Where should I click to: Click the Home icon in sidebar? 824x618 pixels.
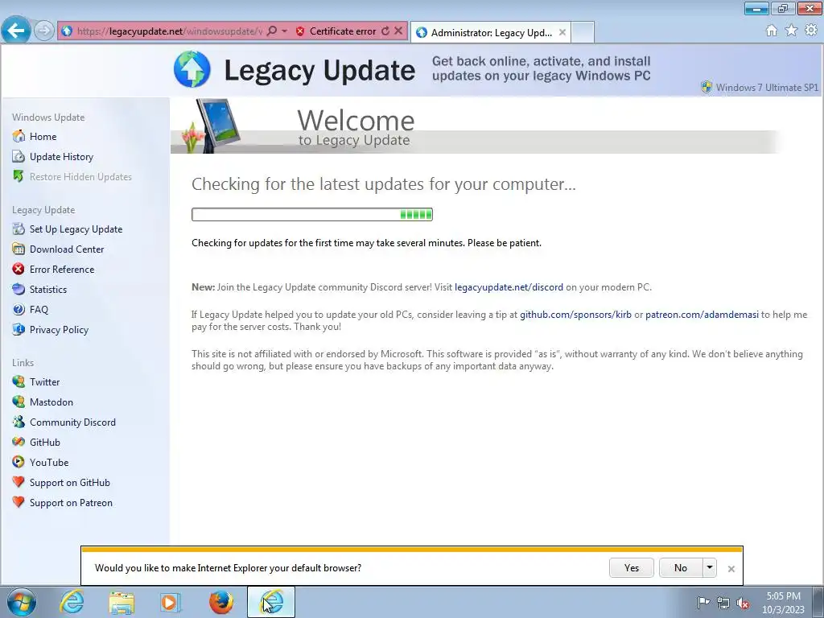pyautogui.click(x=19, y=136)
